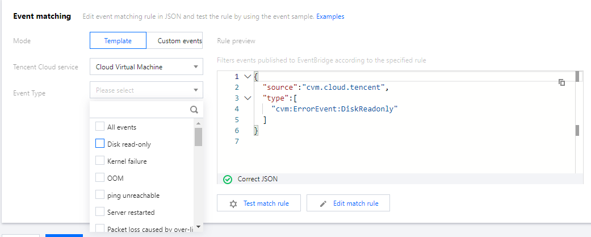Select the OOM event checkbox
The image size is (591, 237).
click(x=100, y=178)
